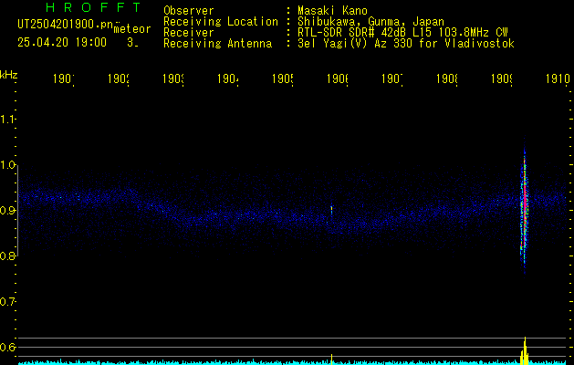This screenshot has height=365, width=574.
Task: Click the Receiving Antenna label
Action: point(218,44)
